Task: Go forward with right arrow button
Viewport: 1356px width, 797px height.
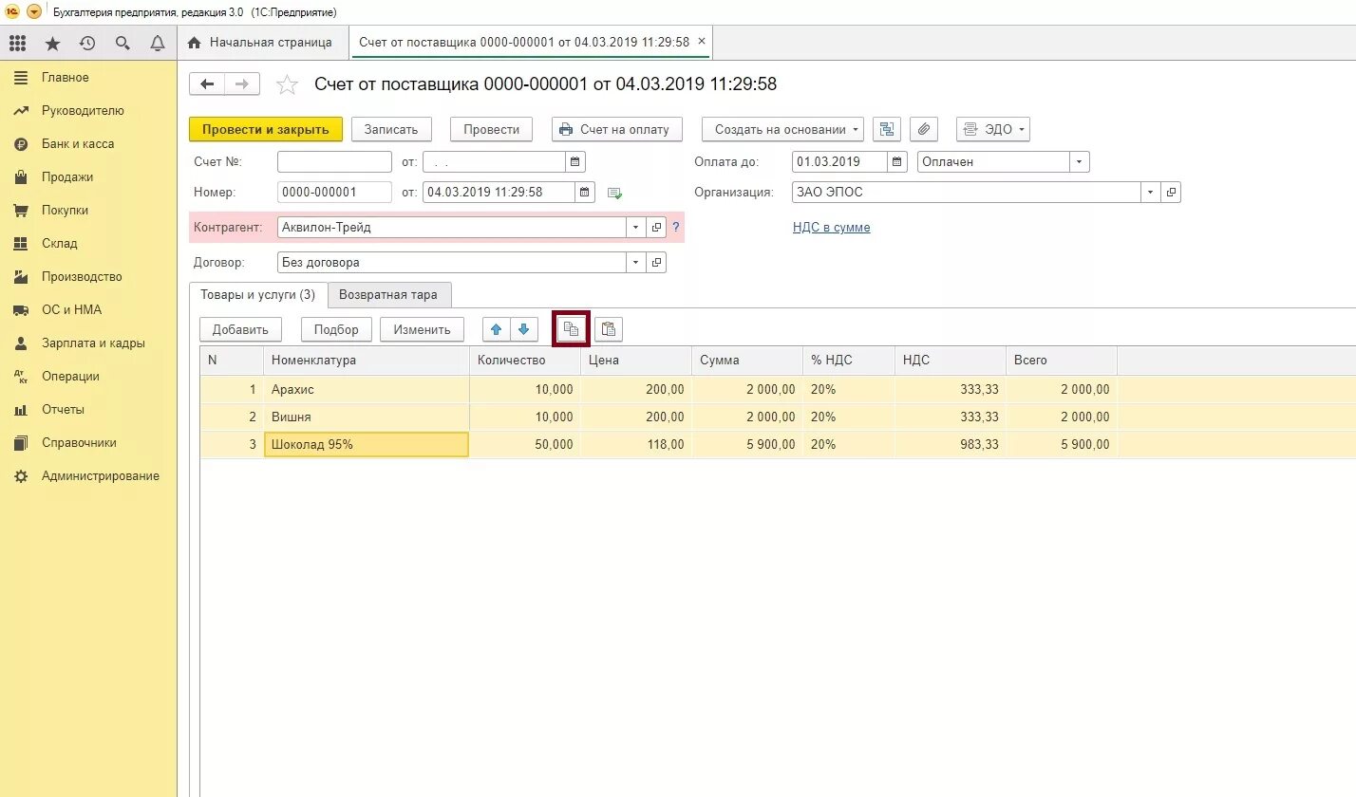Action: click(x=242, y=83)
